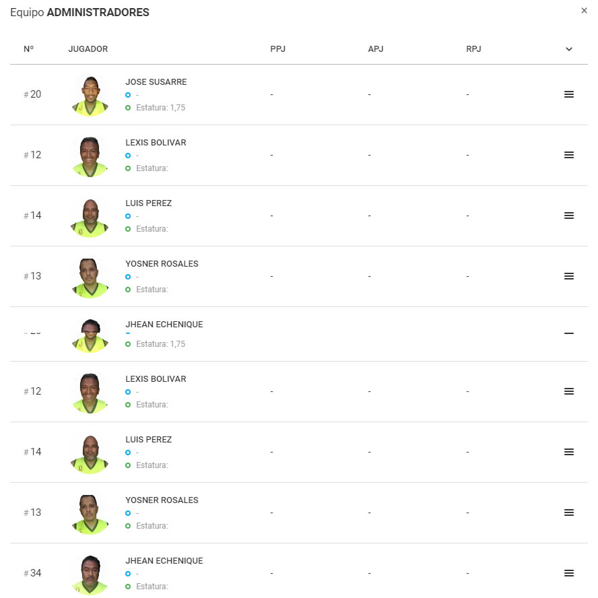Open the menu icon for first Yosner Rosales

click(x=568, y=276)
